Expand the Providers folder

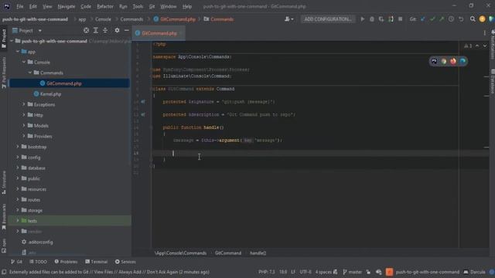pyautogui.click(x=24, y=136)
